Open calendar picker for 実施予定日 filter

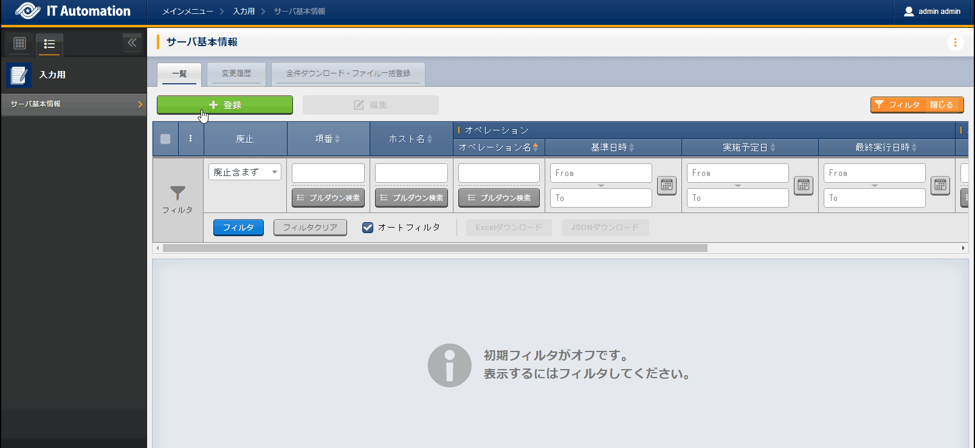coord(804,185)
